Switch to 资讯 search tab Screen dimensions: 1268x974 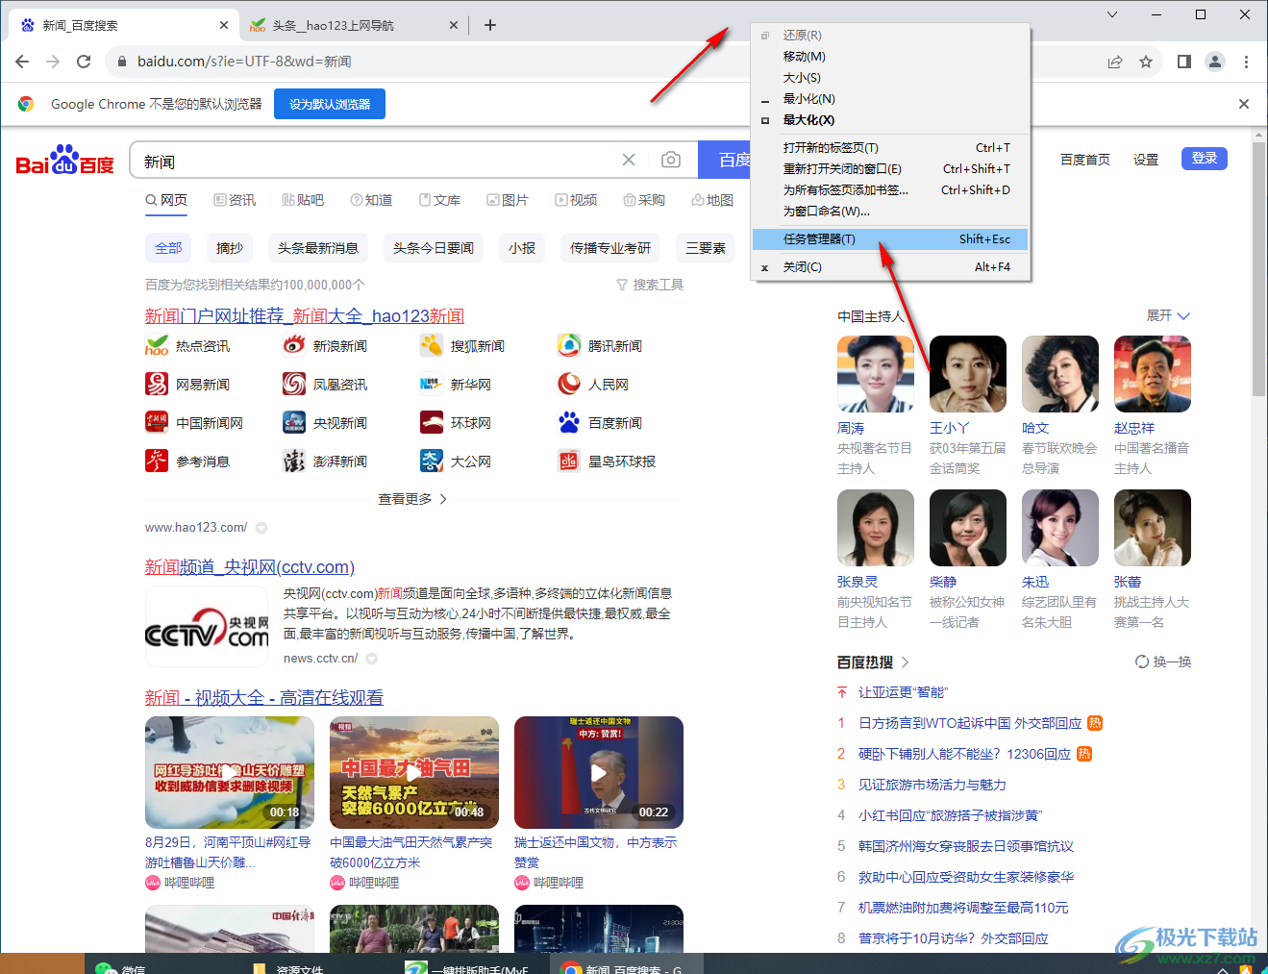[x=235, y=200]
